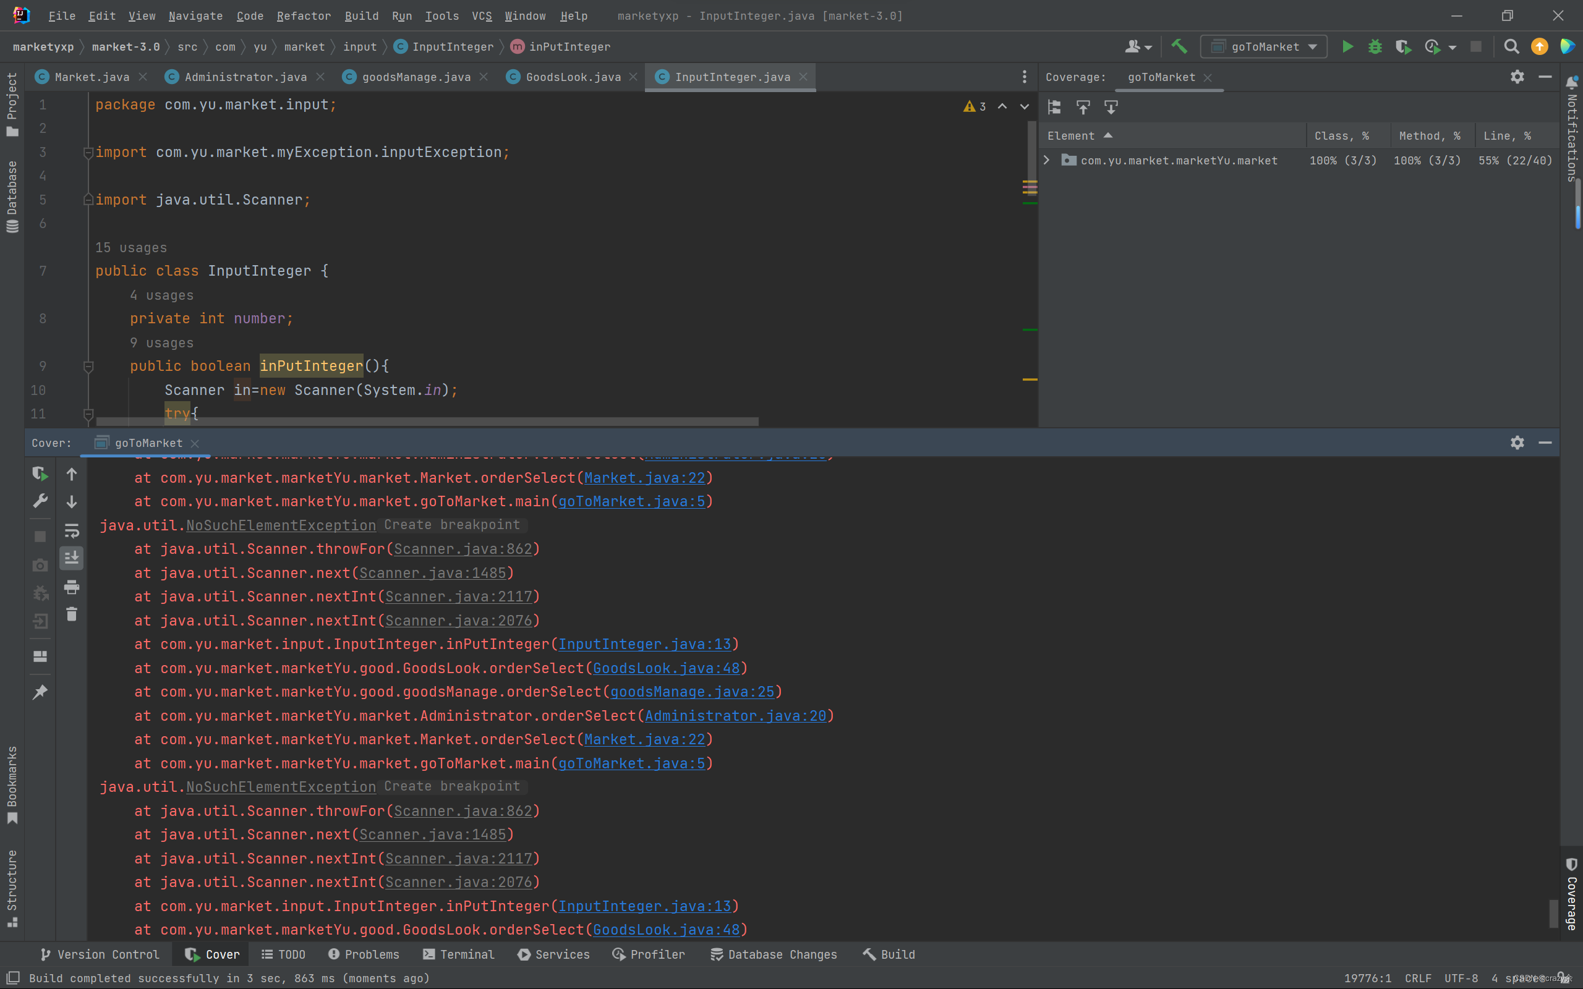The image size is (1583, 989).
Task: Toggle Notifications side panel
Action: 1572,128
